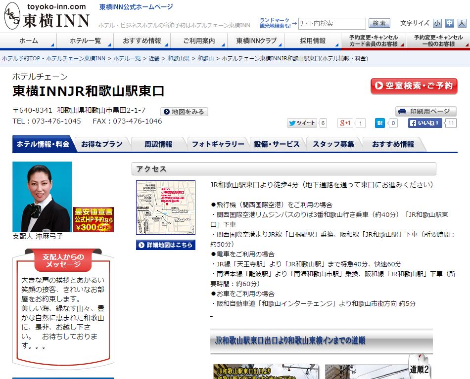Screen dimensions: 470x379
Task: Click the Toyoko INN 4&5 logo
Action: pyautogui.click(x=47, y=16)
